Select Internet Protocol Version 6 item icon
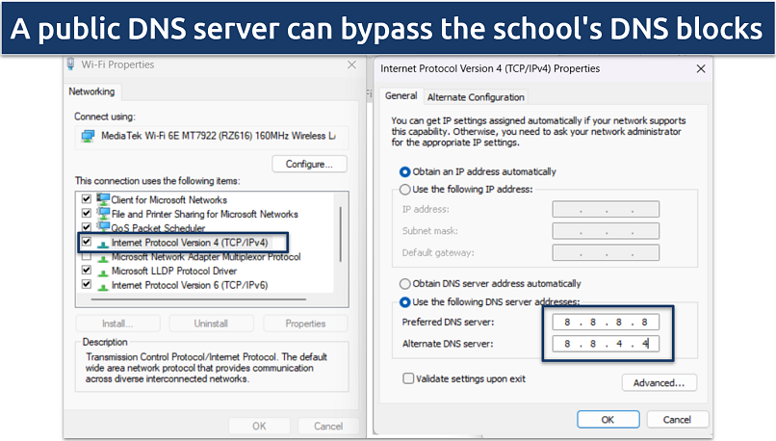 (x=103, y=285)
